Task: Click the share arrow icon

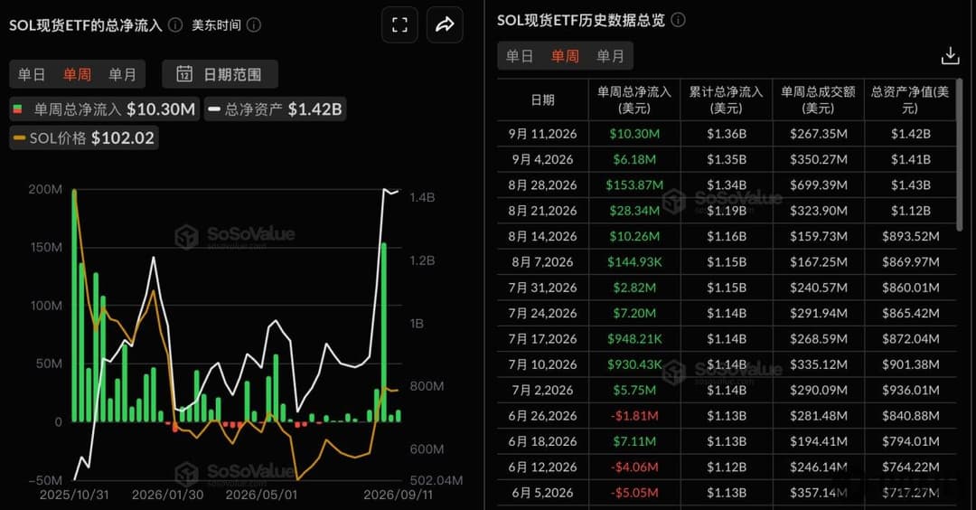Action: 445,25
